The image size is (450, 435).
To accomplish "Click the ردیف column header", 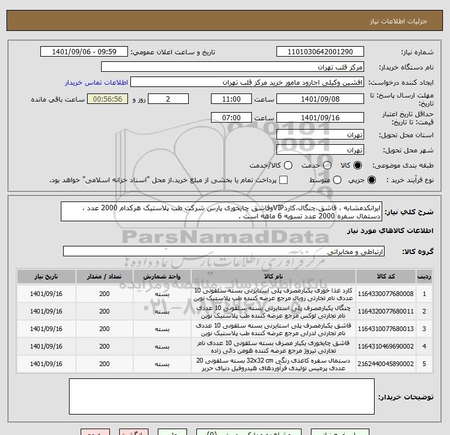I will (424, 276).
